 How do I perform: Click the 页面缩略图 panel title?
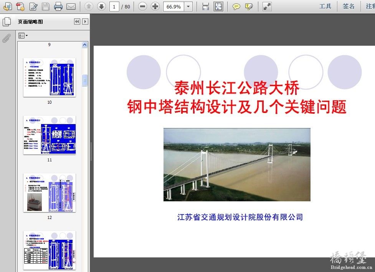point(30,22)
